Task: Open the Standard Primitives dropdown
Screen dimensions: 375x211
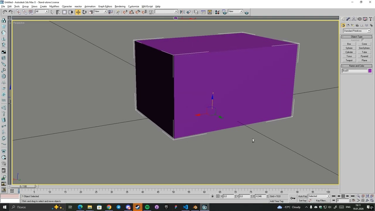Action: [357, 31]
